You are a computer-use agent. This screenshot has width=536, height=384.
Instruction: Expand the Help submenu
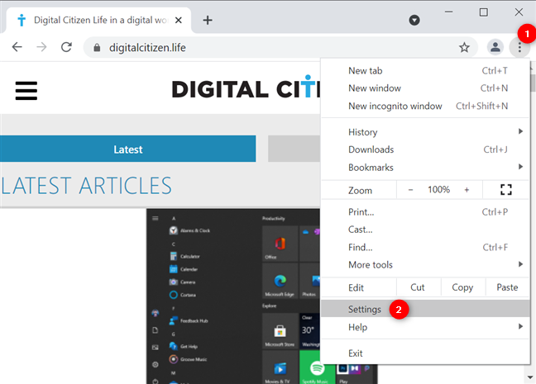(425, 327)
